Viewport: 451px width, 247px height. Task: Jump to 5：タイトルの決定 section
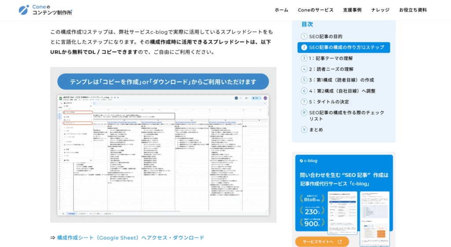click(329, 101)
